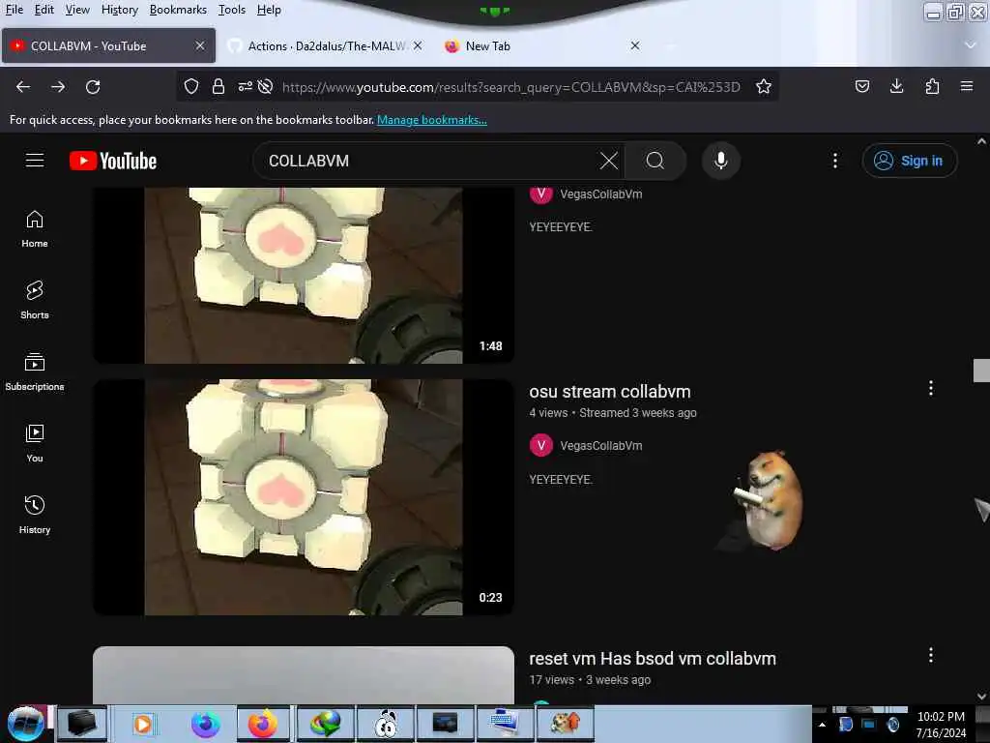Close the COLLABVM - YouTube tab
This screenshot has height=743, width=990.
[199, 45]
